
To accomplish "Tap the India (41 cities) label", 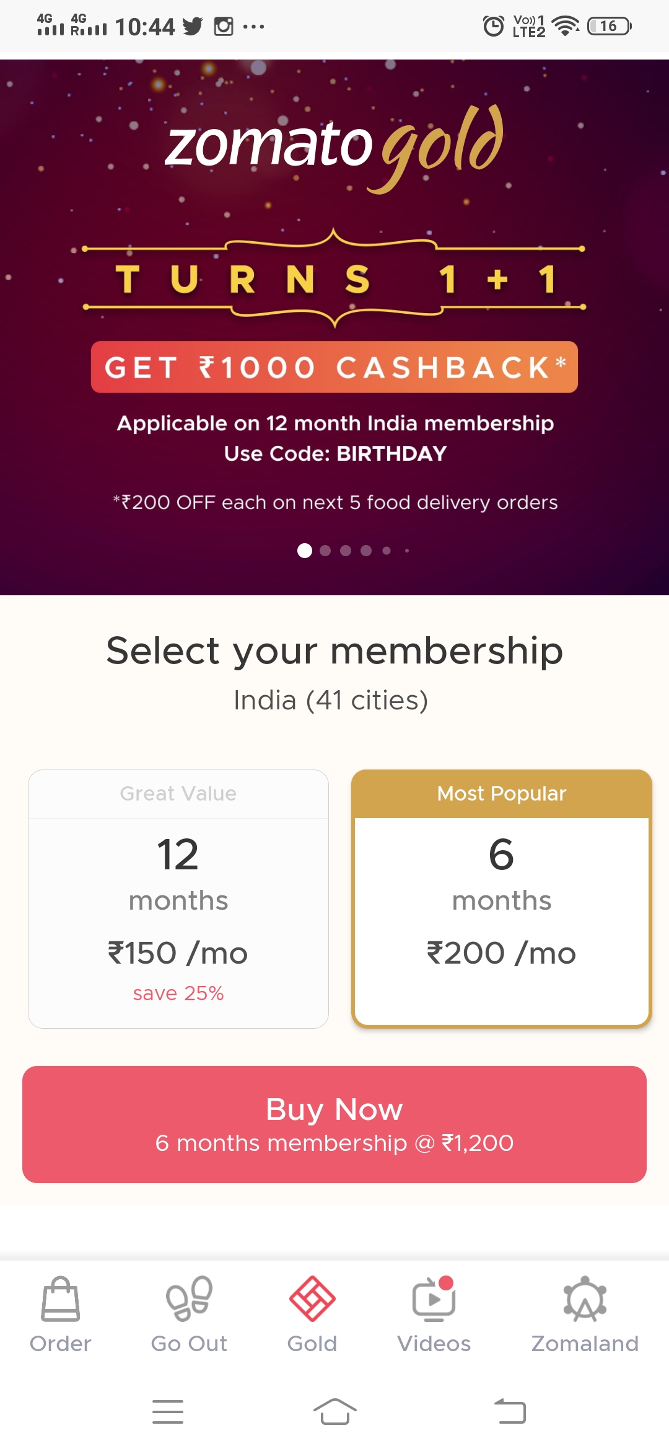I will pos(331,701).
